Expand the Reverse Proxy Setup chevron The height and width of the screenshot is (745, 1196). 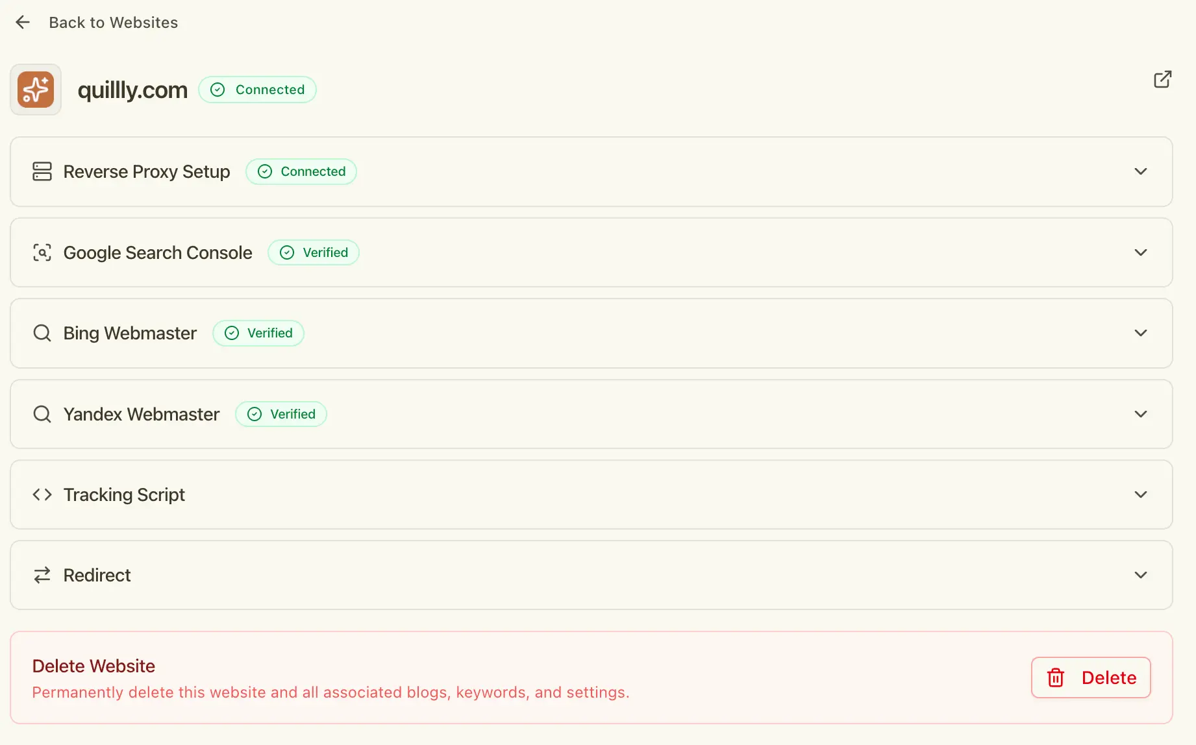click(x=1140, y=171)
